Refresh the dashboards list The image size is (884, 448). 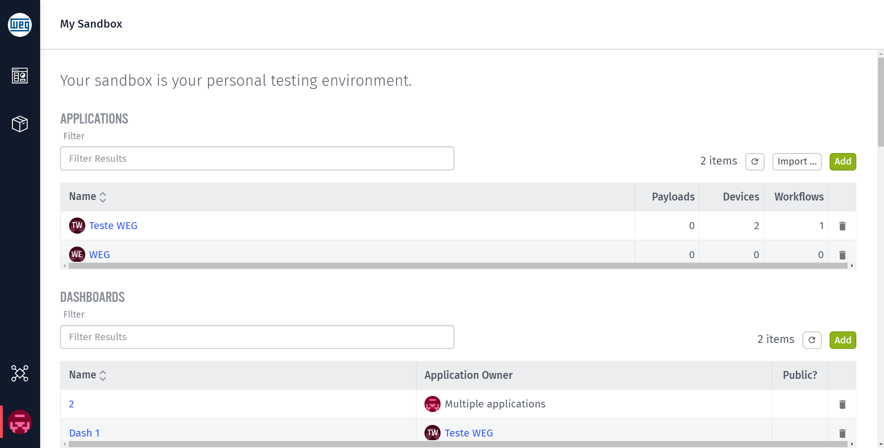click(812, 340)
